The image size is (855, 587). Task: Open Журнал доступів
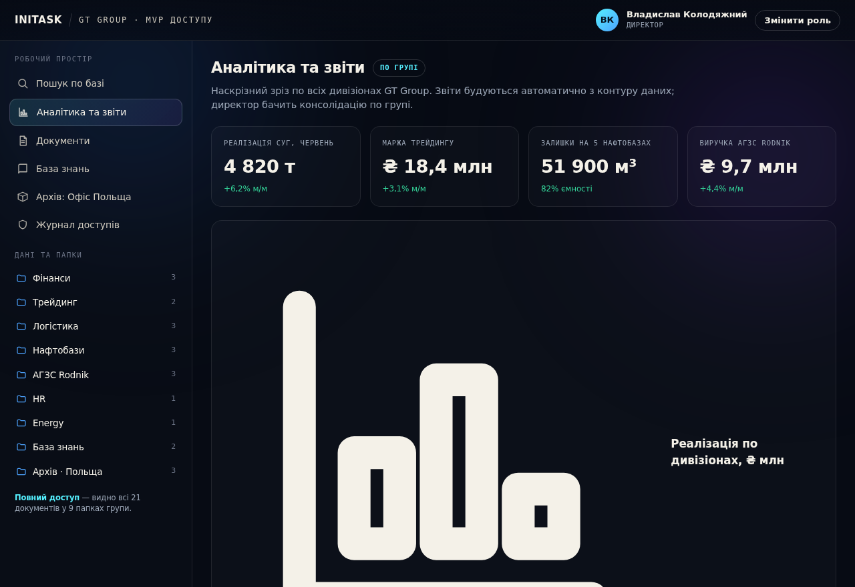(x=96, y=225)
